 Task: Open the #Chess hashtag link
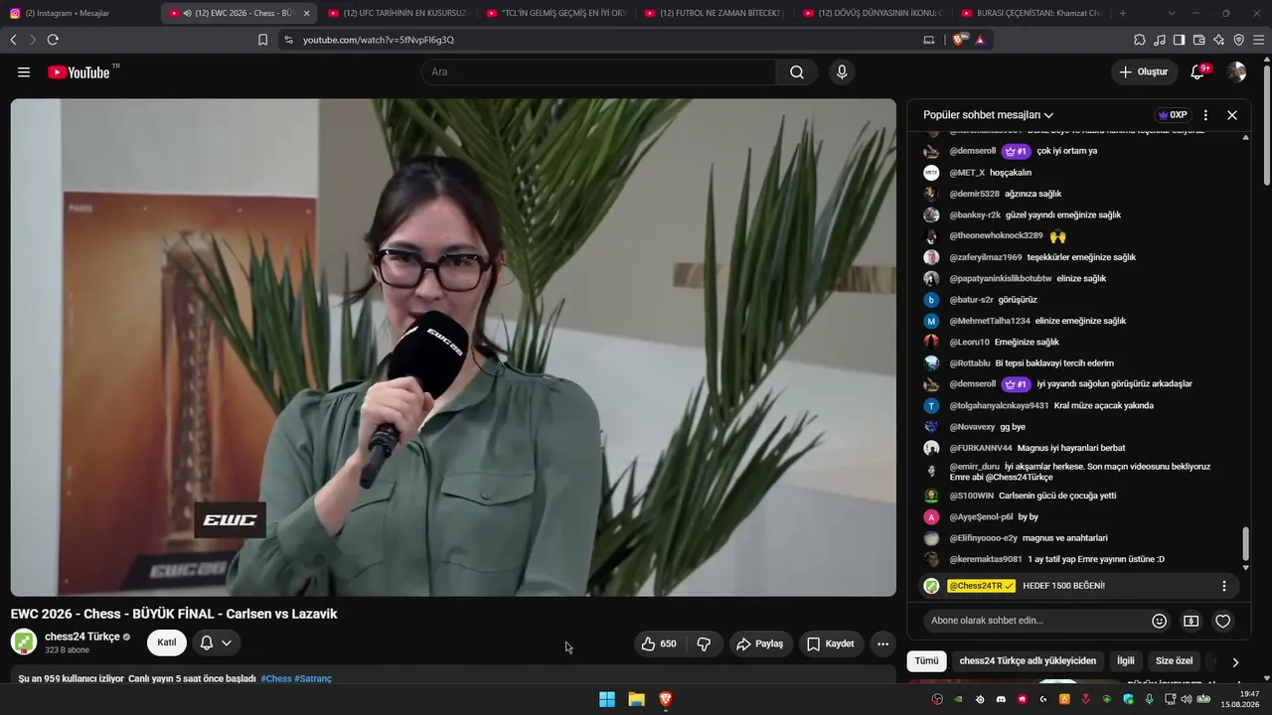pyautogui.click(x=276, y=679)
